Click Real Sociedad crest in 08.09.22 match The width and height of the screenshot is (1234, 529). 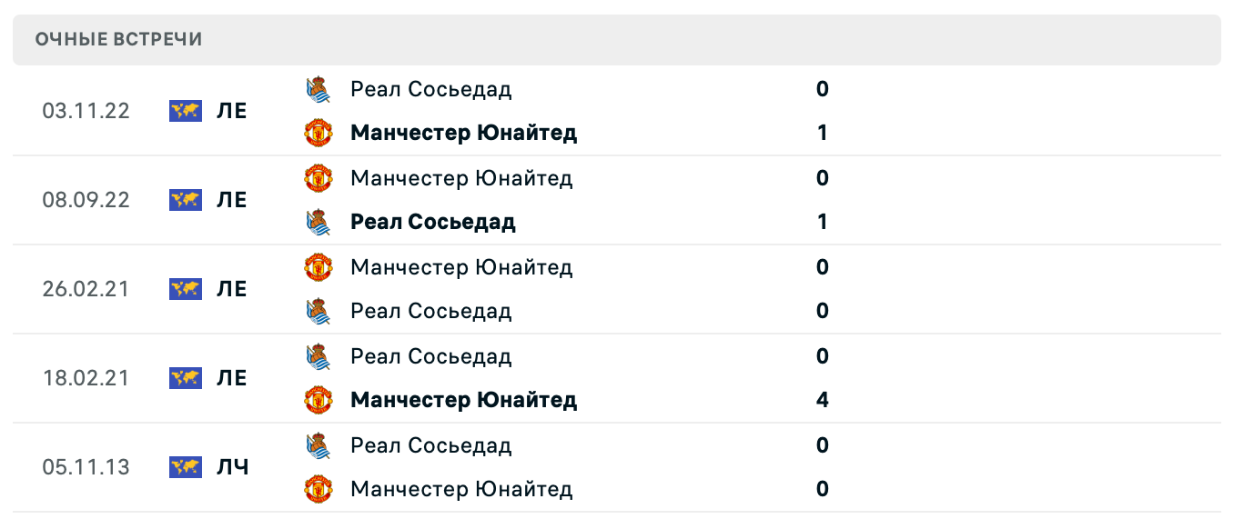click(x=318, y=223)
